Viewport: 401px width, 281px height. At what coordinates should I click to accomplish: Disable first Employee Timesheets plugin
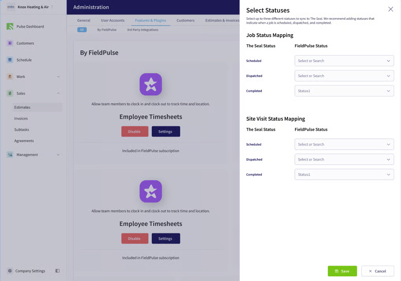click(x=134, y=131)
